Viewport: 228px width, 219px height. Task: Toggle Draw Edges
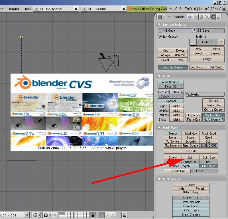tap(191, 210)
